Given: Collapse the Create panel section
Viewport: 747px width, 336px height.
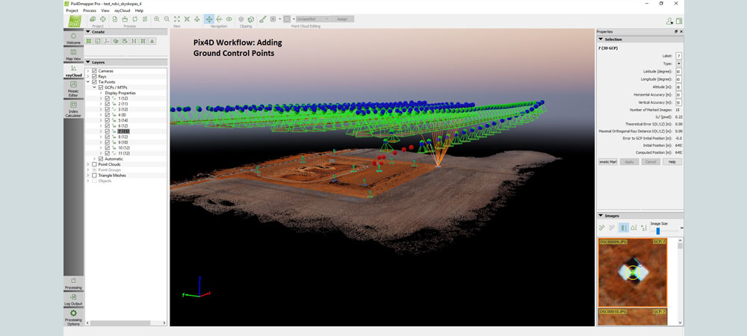Looking at the screenshot, I should click(x=88, y=32).
